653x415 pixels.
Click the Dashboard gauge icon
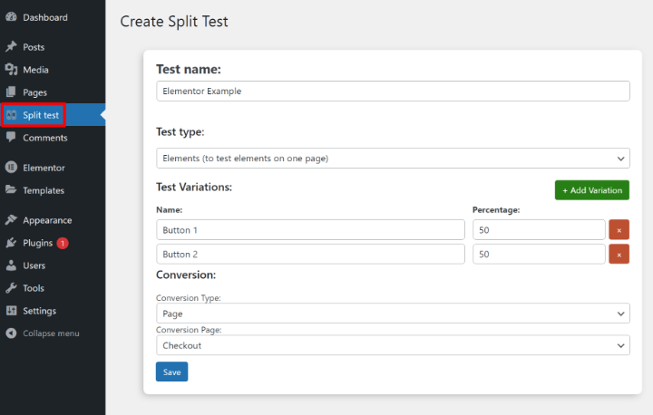[11, 17]
